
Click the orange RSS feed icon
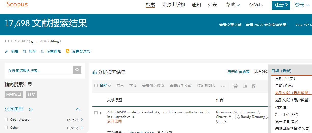point(68,51)
